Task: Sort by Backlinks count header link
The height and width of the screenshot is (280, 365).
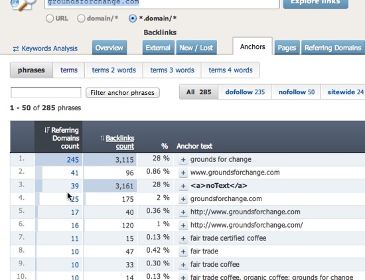Action: 120,142
